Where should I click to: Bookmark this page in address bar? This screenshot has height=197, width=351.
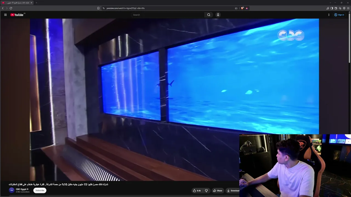coord(98,8)
